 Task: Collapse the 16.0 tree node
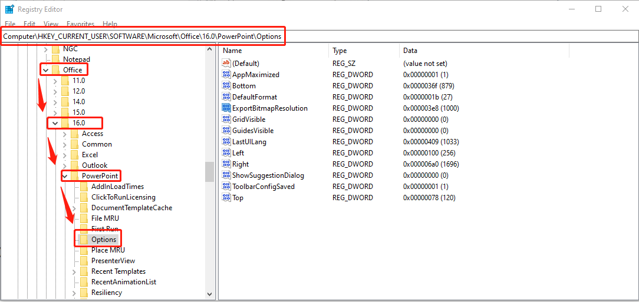(55, 123)
